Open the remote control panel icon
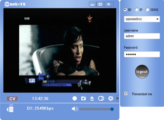Image resolution: width=164 pixels, height=120 pixels. (10, 108)
